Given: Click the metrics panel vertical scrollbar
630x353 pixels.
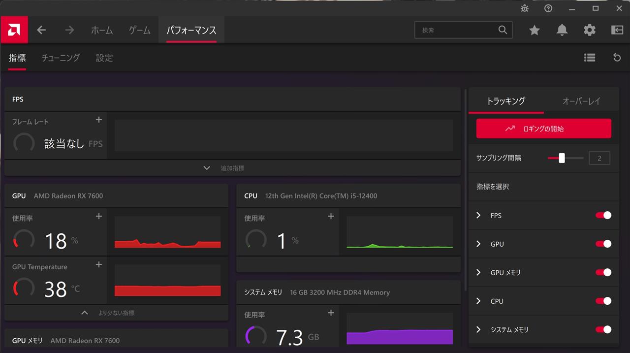Looking at the screenshot, I should [x=466, y=190].
